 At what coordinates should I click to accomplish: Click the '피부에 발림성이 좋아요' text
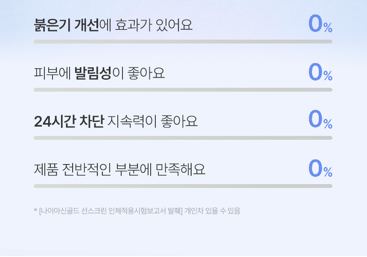99,73
